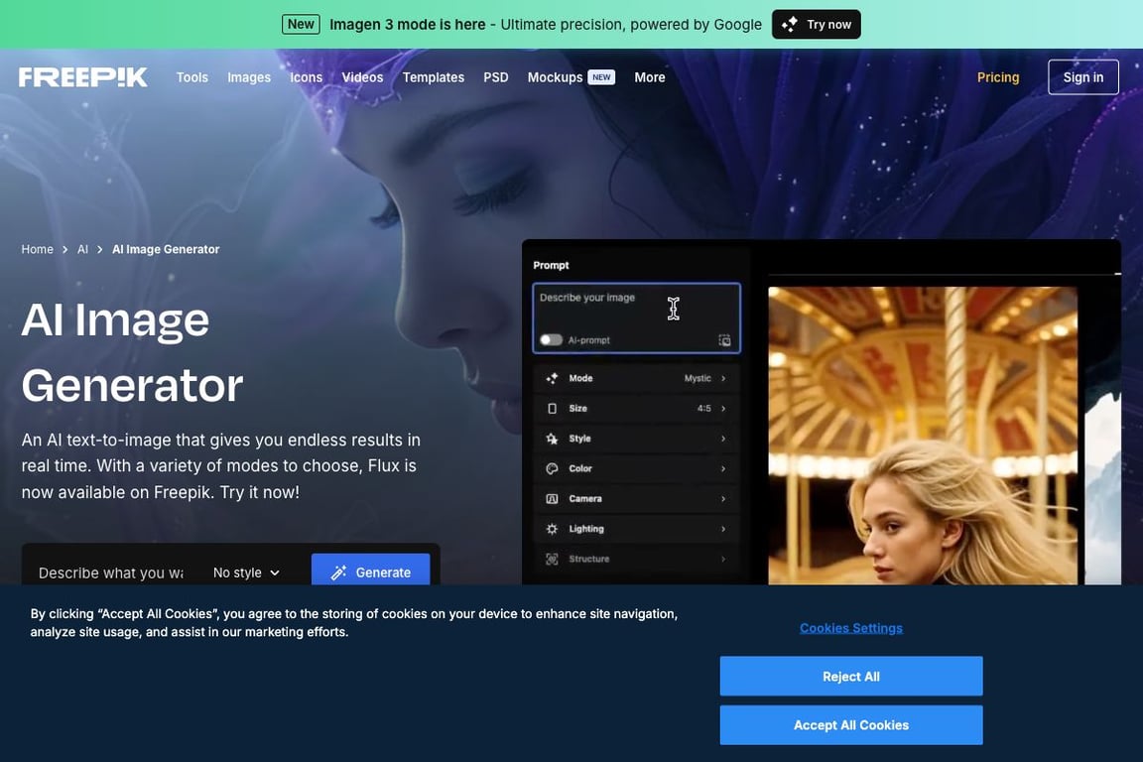
Task: Click the New badge in top banner
Action: point(301,24)
